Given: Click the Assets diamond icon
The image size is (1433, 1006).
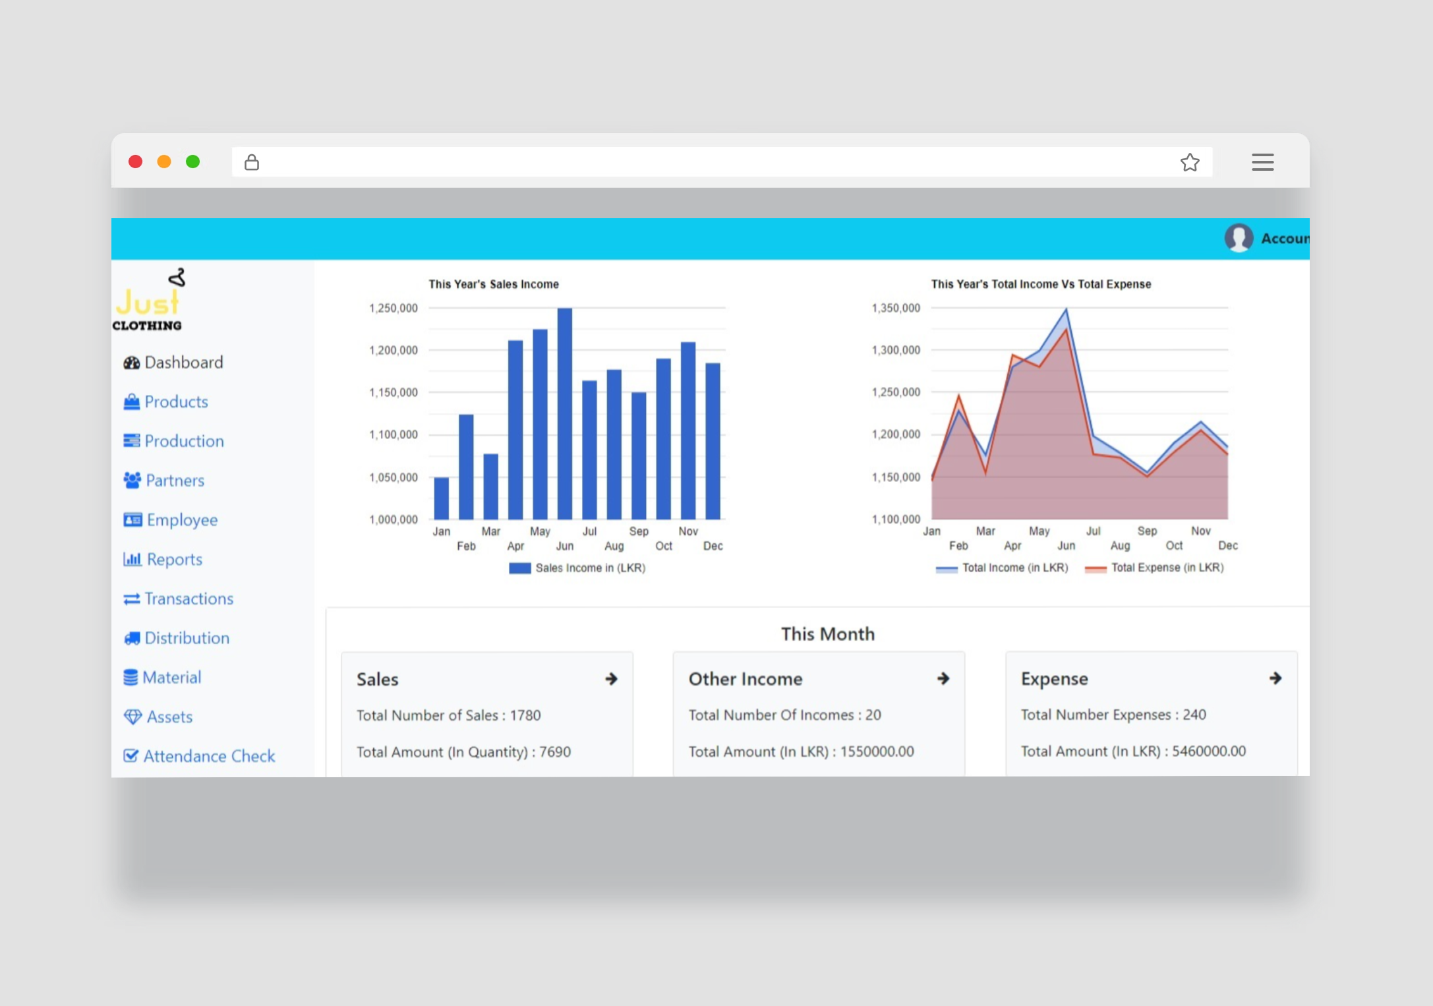Looking at the screenshot, I should point(132,717).
